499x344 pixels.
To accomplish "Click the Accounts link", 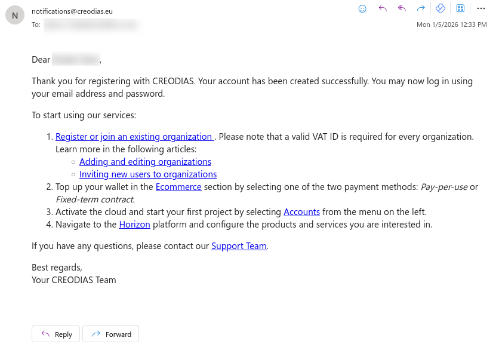I will pos(301,212).
